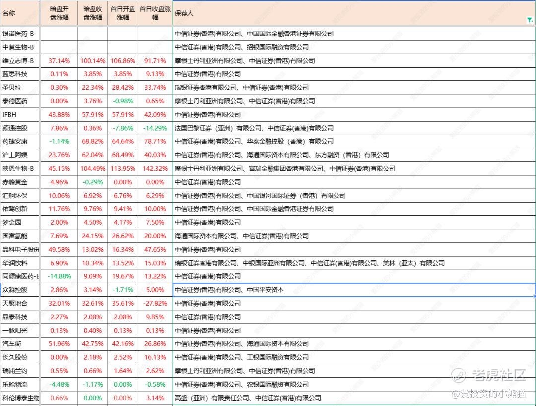
Task: Select sponsor cell containing 中国平安资本
Action: click(x=354, y=290)
